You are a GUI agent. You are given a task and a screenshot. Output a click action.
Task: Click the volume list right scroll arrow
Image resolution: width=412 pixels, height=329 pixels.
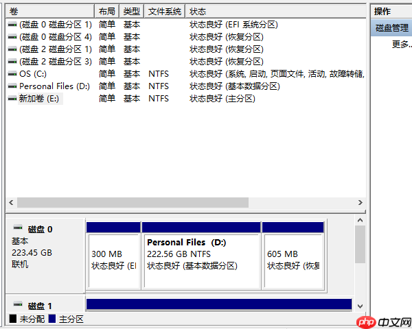pos(360,203)
